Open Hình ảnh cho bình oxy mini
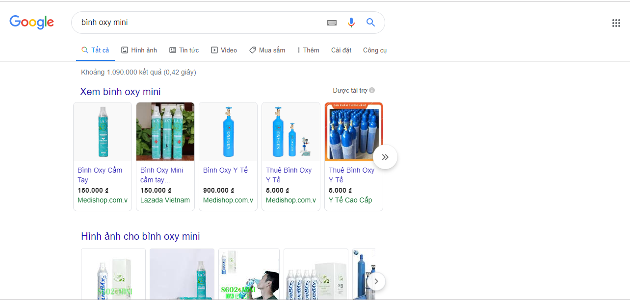The width and height of the screenshot is (630, 300). (140, 236)
